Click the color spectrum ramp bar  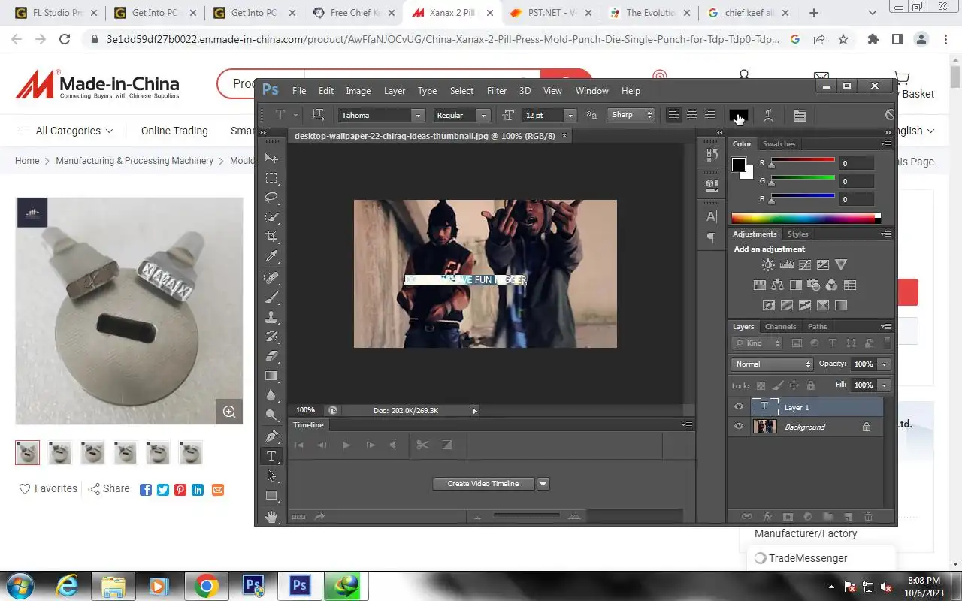pyautogui.click(x=806, y=218)
